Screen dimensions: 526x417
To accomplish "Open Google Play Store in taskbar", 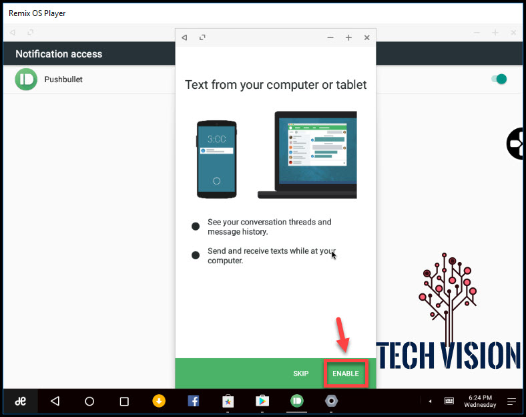I will [x=262, y=401].
